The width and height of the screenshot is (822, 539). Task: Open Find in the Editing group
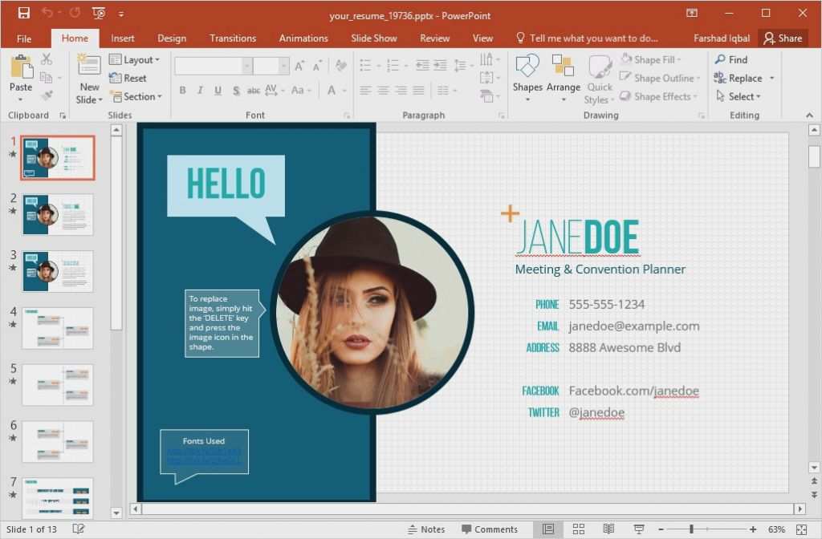pyautogui.click(x=734, y=59)
